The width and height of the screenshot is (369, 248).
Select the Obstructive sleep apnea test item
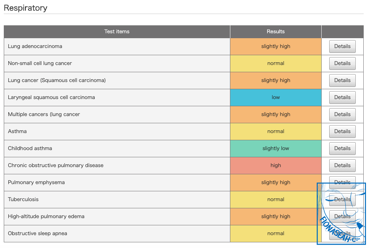(x=38, y=234)
